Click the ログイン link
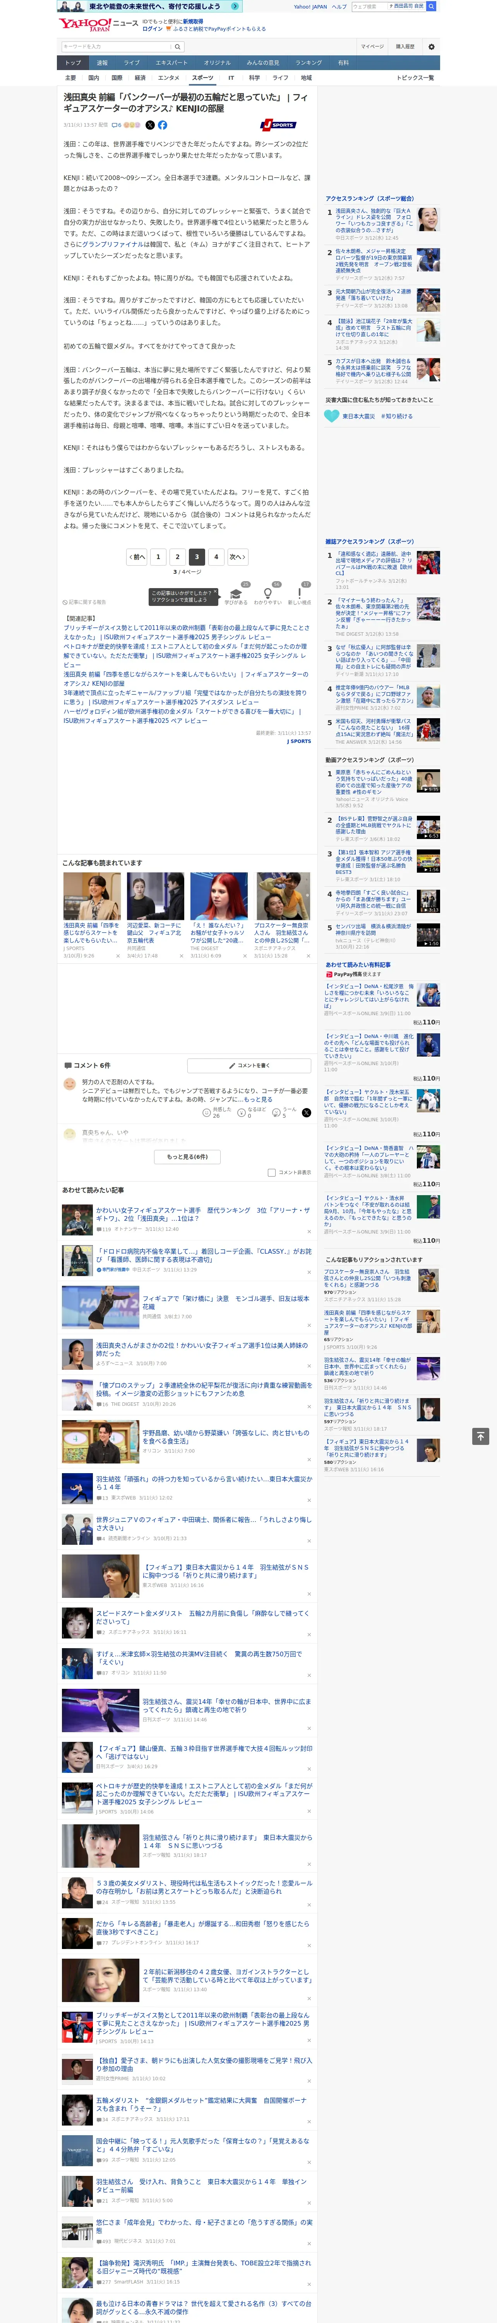The width and height of the screenshot is (497, 2323). tap(153, 29)
